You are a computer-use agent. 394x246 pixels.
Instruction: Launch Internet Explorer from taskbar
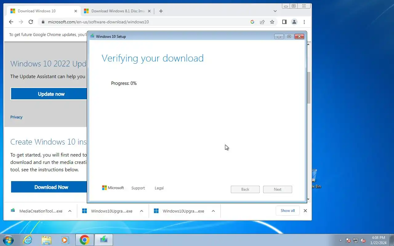[x=28, y=240]
